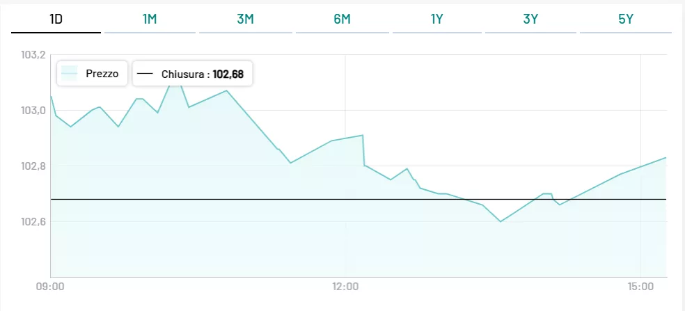
Task: Click the lowest dip of the price line
Action: tap(501, 221)
